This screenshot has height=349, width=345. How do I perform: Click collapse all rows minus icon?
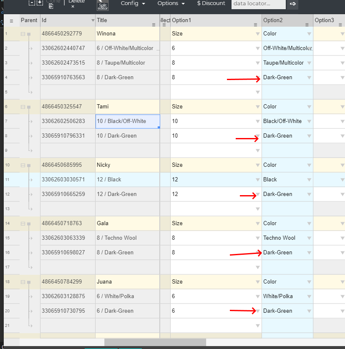click(x=32, y=3)
